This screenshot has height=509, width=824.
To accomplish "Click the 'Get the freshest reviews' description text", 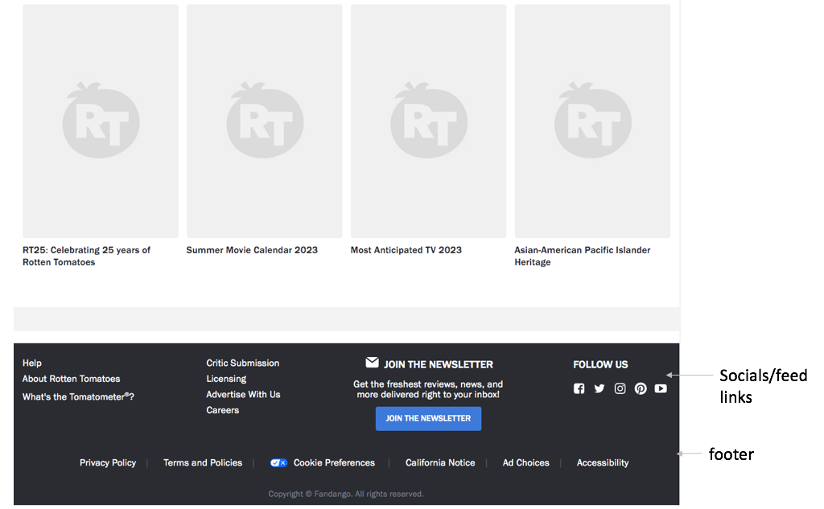I will point(428,389).
